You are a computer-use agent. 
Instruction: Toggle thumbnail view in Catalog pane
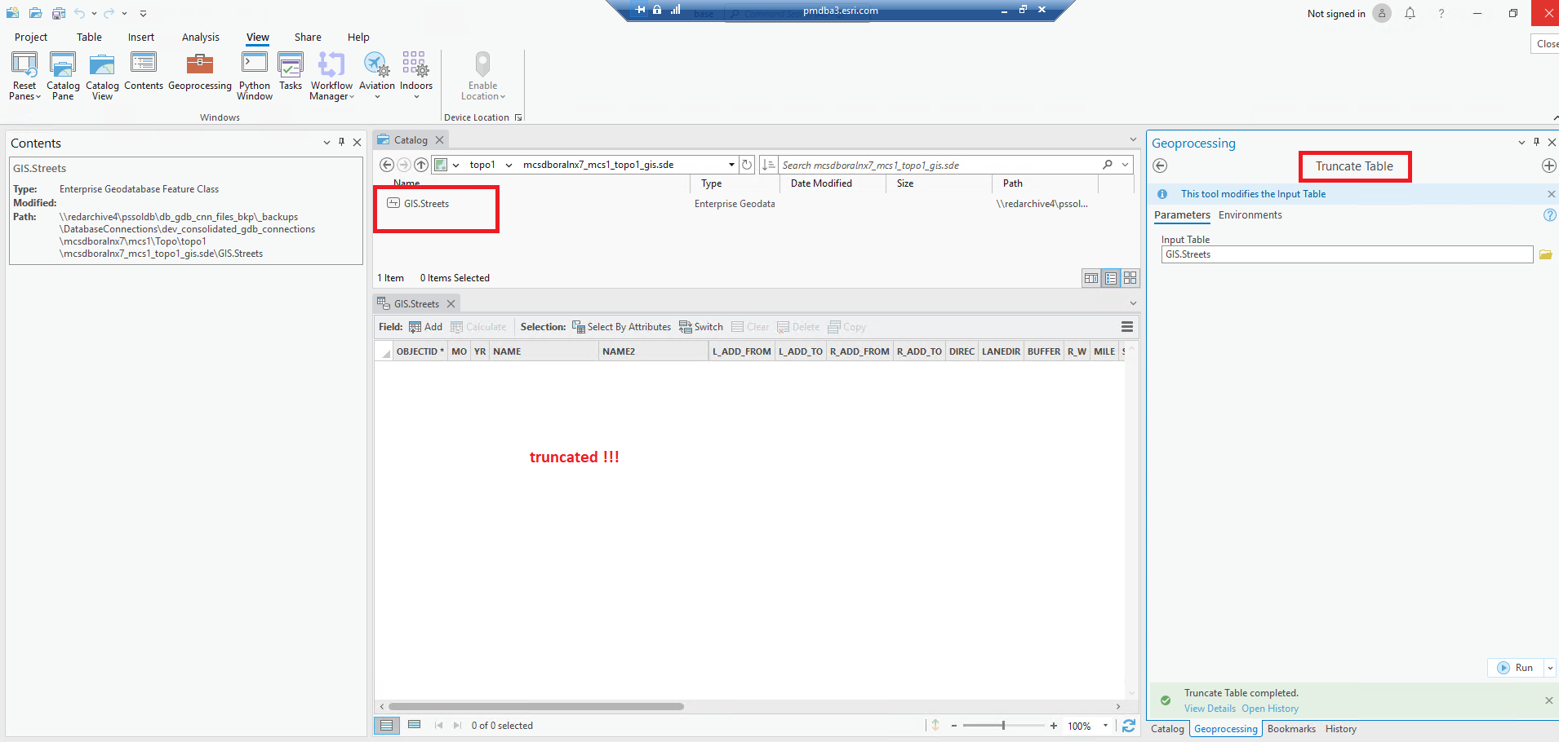[x=1130, y=277]
